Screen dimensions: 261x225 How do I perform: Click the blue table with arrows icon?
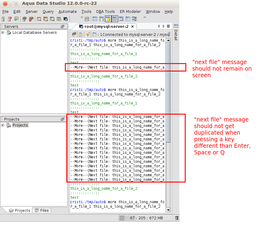(x=121, y=19)
